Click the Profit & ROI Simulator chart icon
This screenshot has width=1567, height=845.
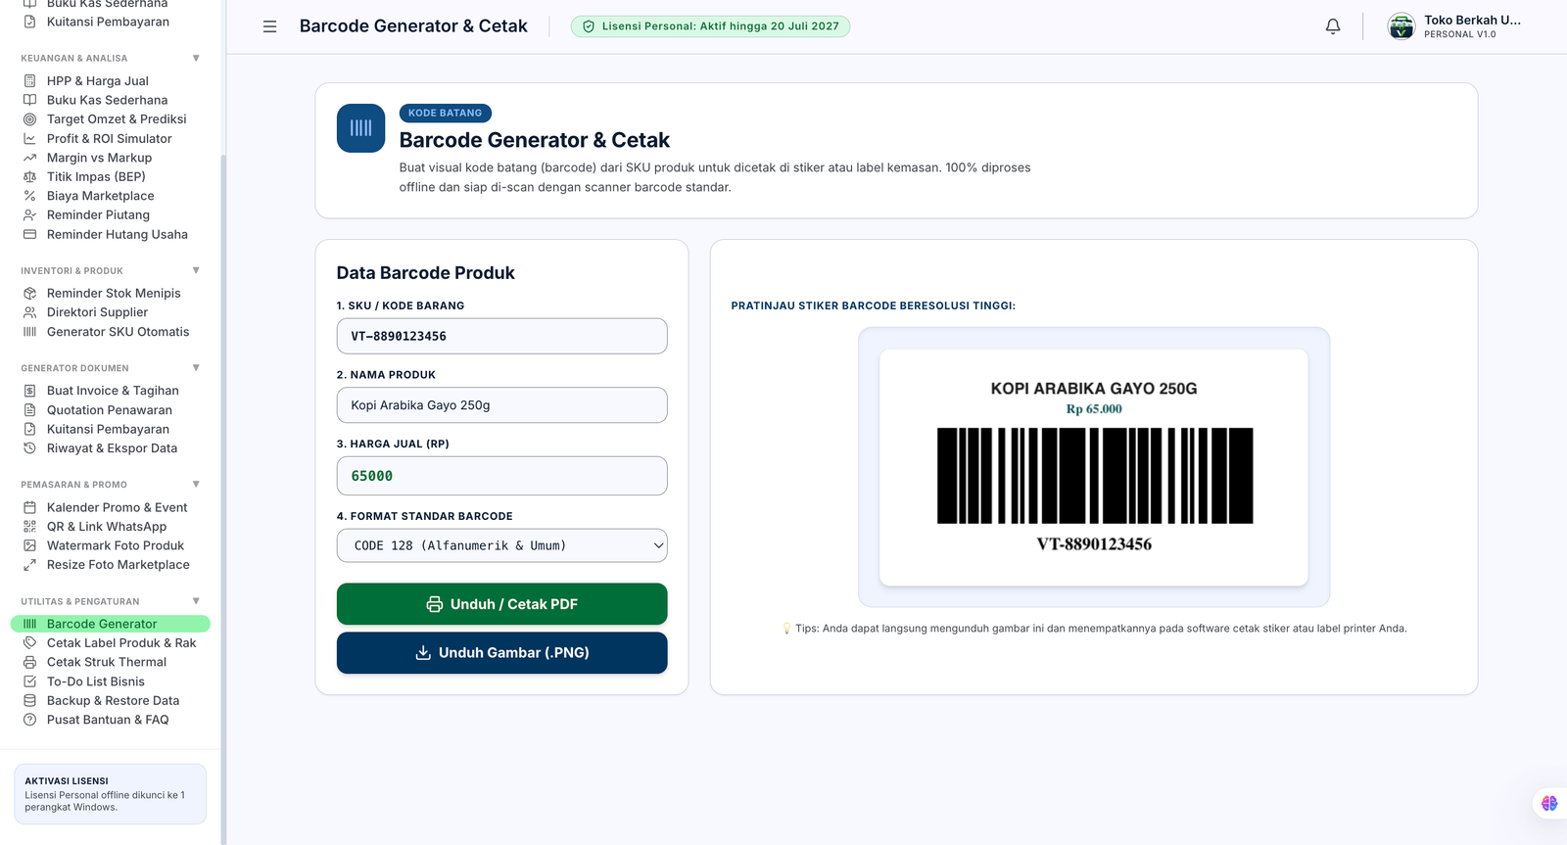pyautogui.click(x=29, y=139)
